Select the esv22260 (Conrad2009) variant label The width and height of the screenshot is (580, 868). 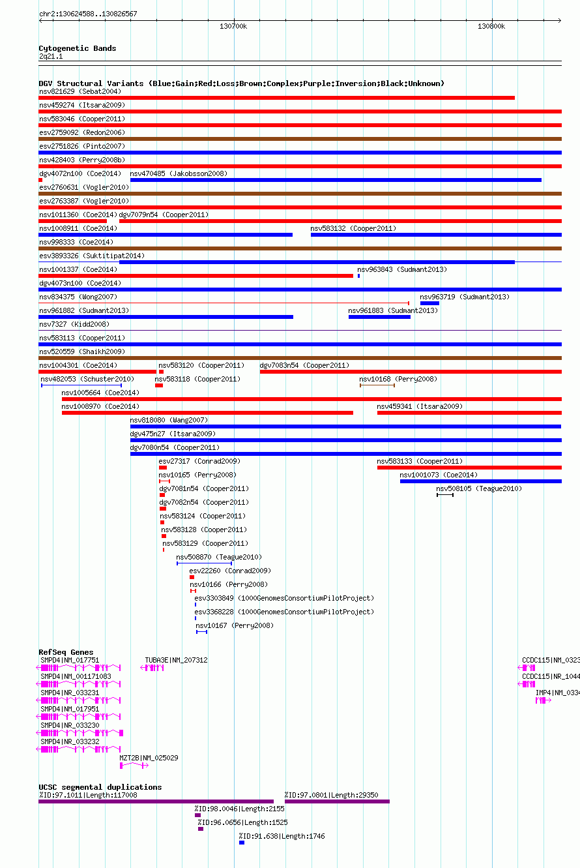click(230, 571)
